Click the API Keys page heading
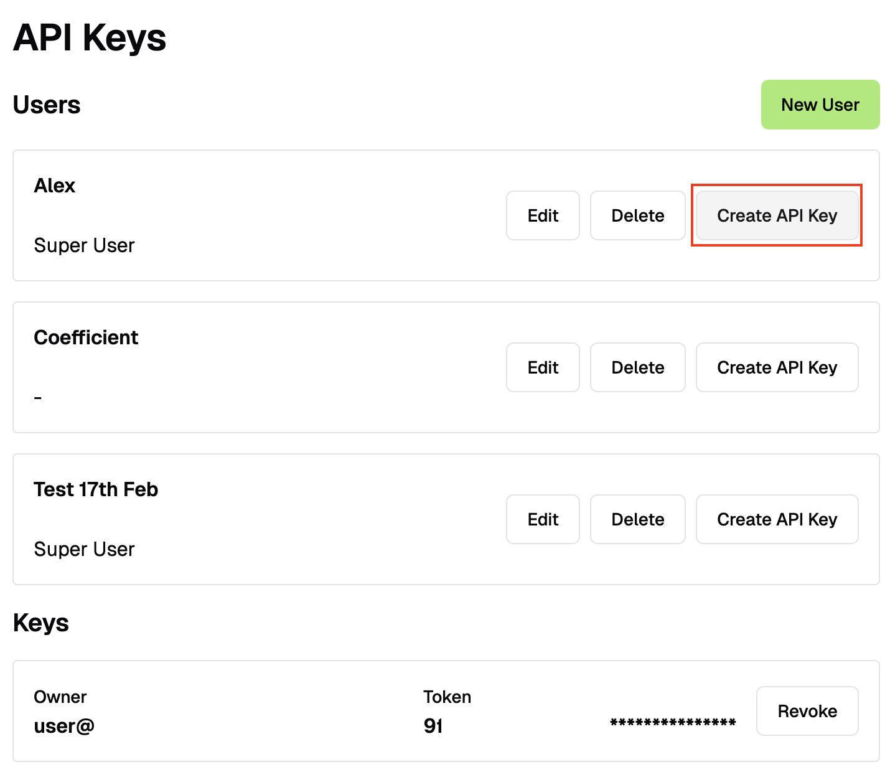This screenshot has height=777, width=890. [x=90, y=37]
